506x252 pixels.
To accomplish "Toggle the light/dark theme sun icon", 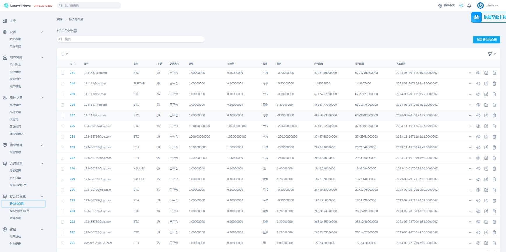I will (461, 6).
